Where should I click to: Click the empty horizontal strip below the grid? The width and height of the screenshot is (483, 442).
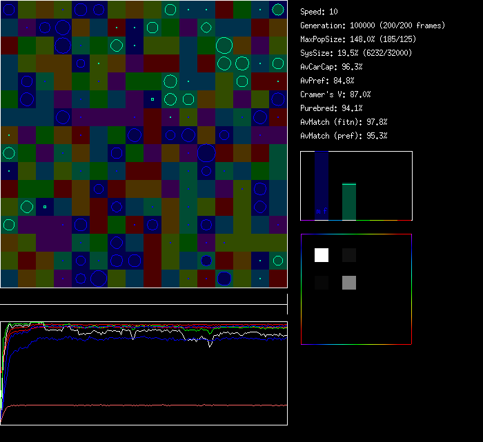[x=144, y=299]
